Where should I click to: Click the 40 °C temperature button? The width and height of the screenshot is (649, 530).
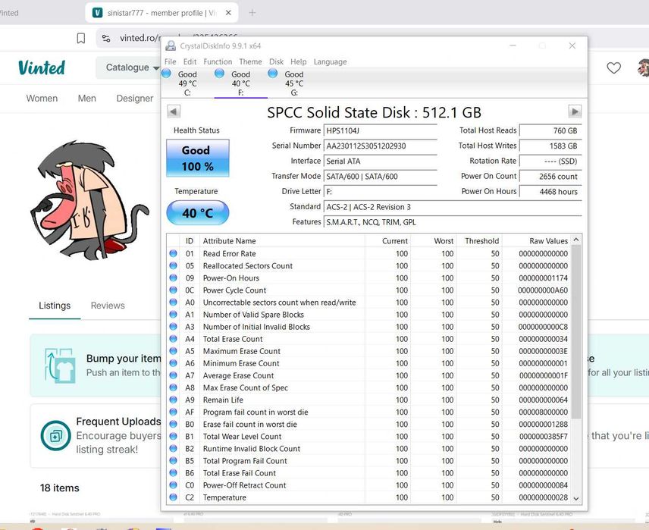coord(197,213)
